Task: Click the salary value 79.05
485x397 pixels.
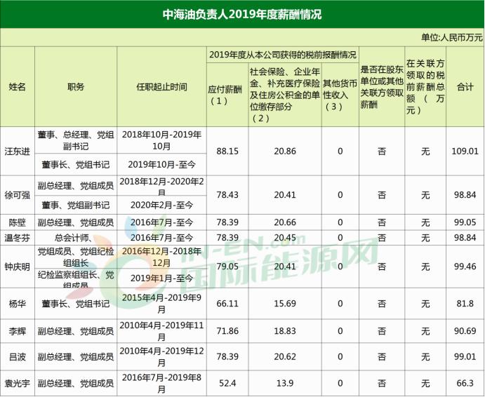Action: coord(227,267)
